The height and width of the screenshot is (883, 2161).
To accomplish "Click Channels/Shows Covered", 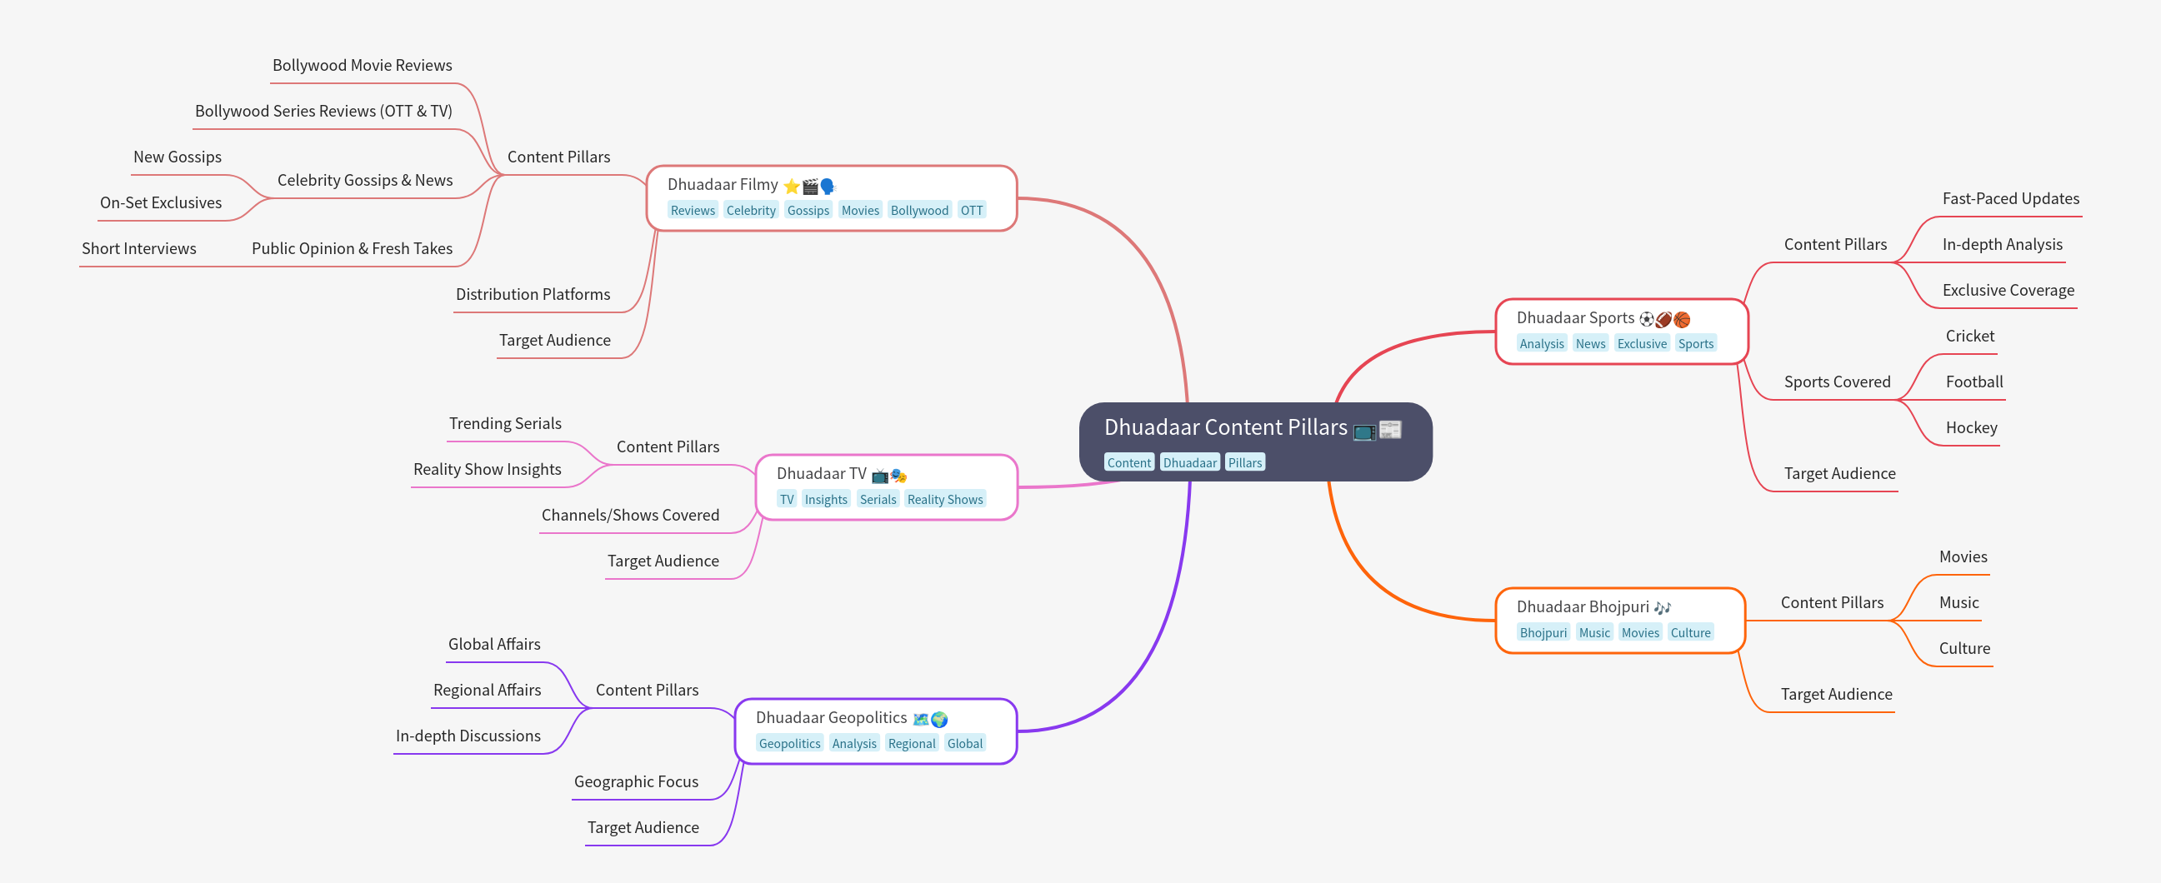I will coord(630,515).
